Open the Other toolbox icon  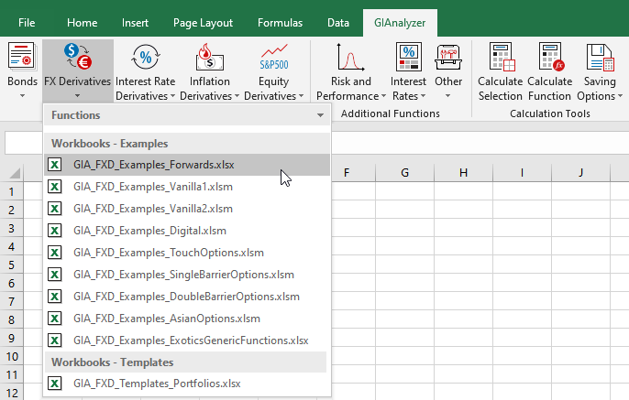tap(448, 58)
